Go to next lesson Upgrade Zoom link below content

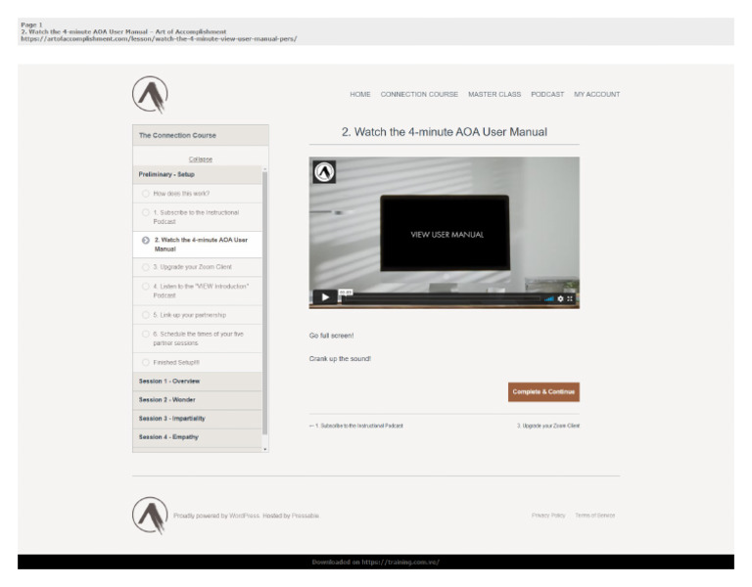pyautogui.click(x=548, y=426)
